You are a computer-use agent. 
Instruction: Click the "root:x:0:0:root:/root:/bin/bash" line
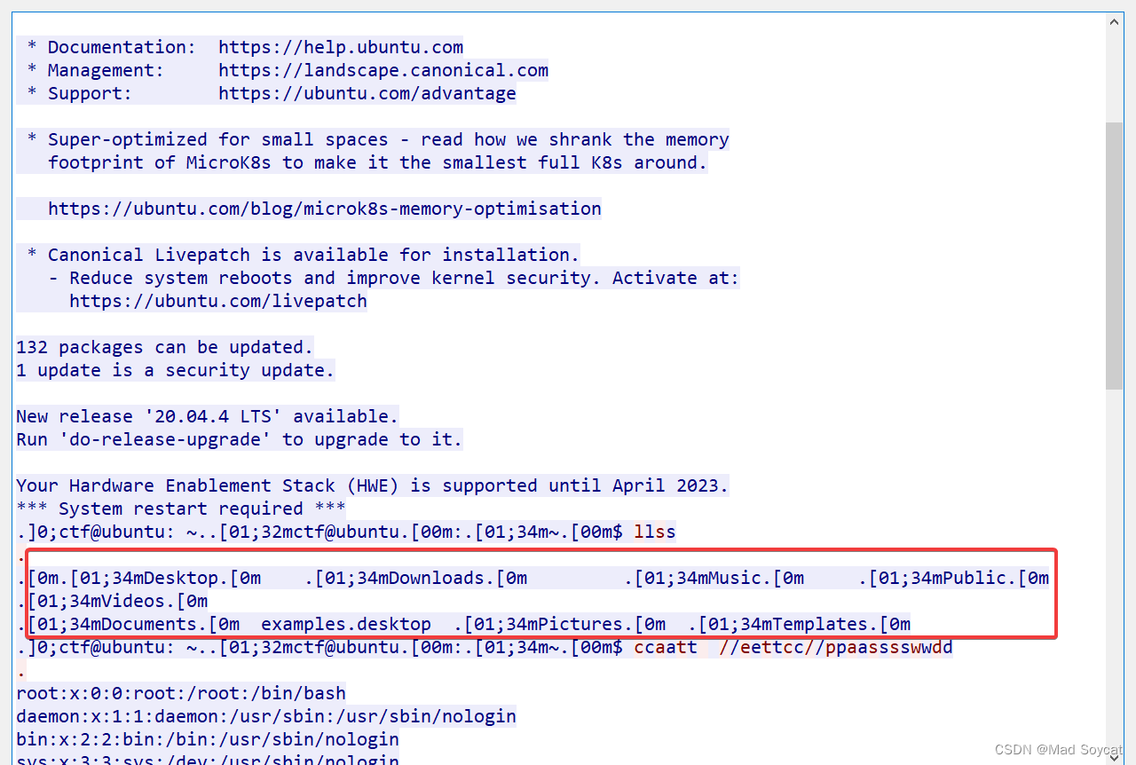(x=181, y=693)
